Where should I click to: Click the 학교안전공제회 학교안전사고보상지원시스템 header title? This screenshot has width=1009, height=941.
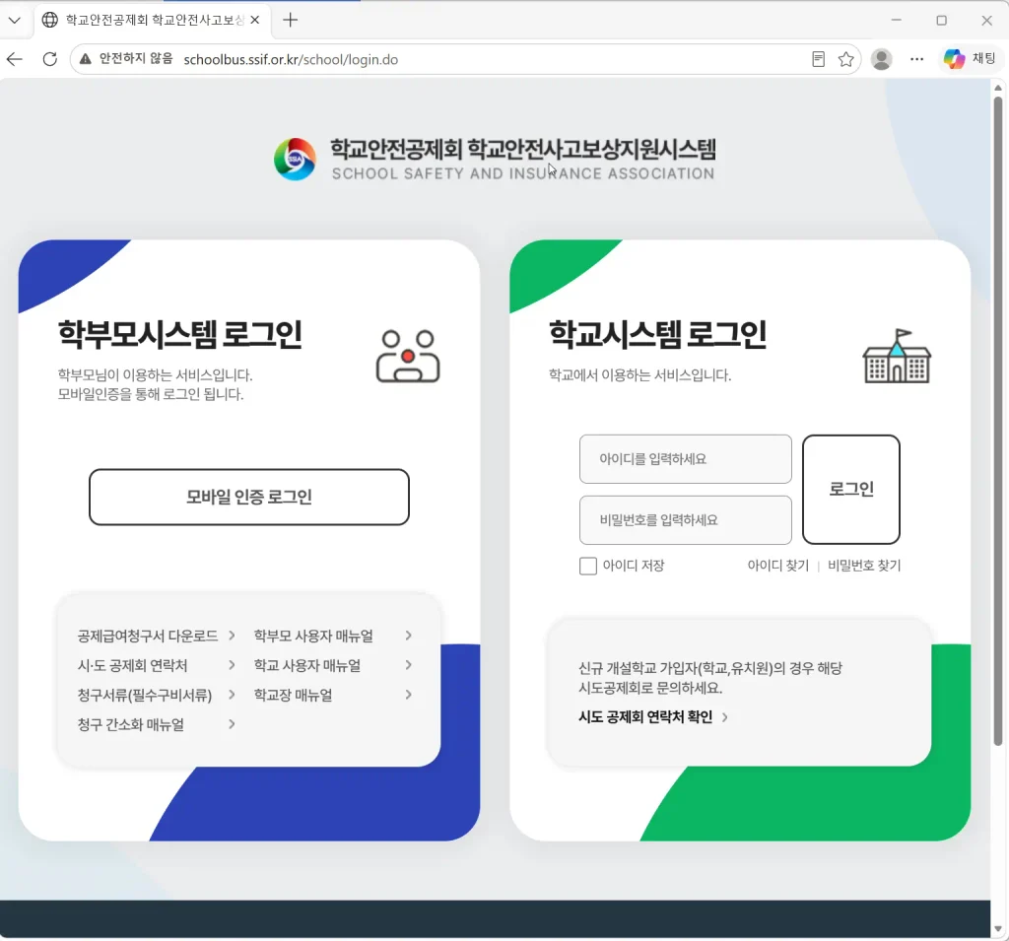tap(523, 150)
